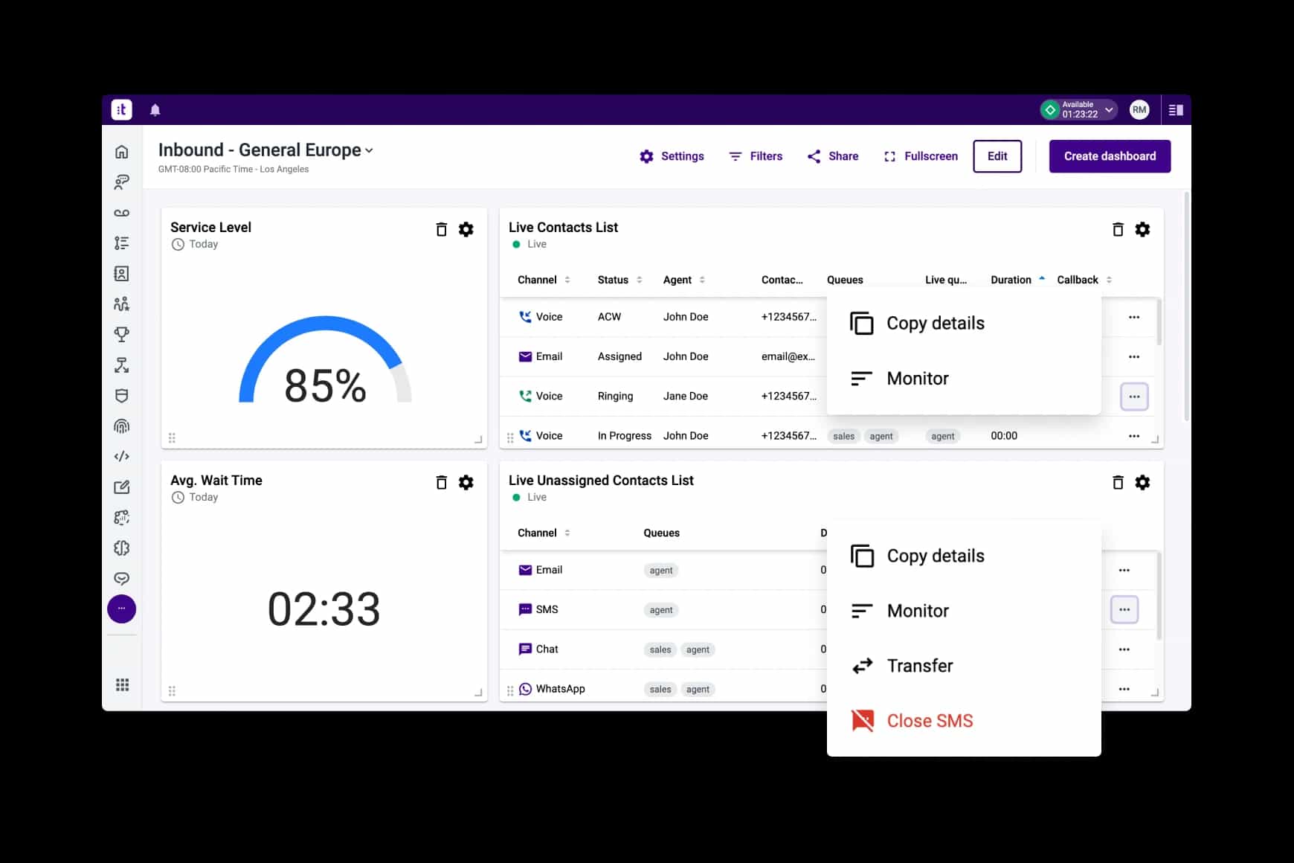Screen dimensions: 1294x863
Task: Choose Close SMS in the context menu
Action: (x=929, y=720)
